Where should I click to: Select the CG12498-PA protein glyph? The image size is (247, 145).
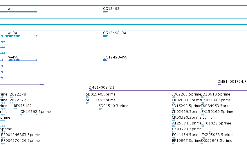105,60
